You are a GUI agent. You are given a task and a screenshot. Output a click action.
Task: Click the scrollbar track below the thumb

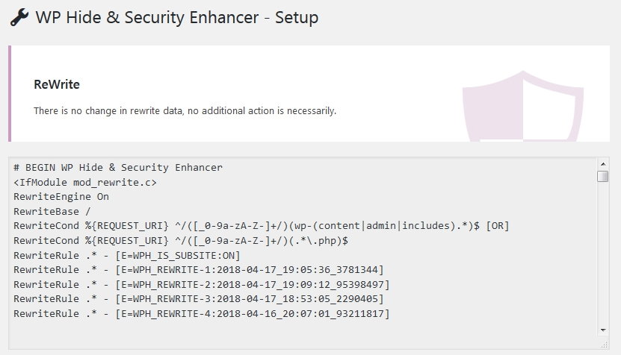point(603,253)
